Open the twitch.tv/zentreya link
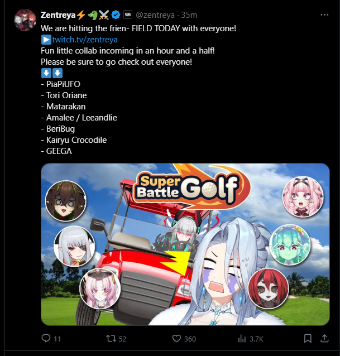 point(85,40)
